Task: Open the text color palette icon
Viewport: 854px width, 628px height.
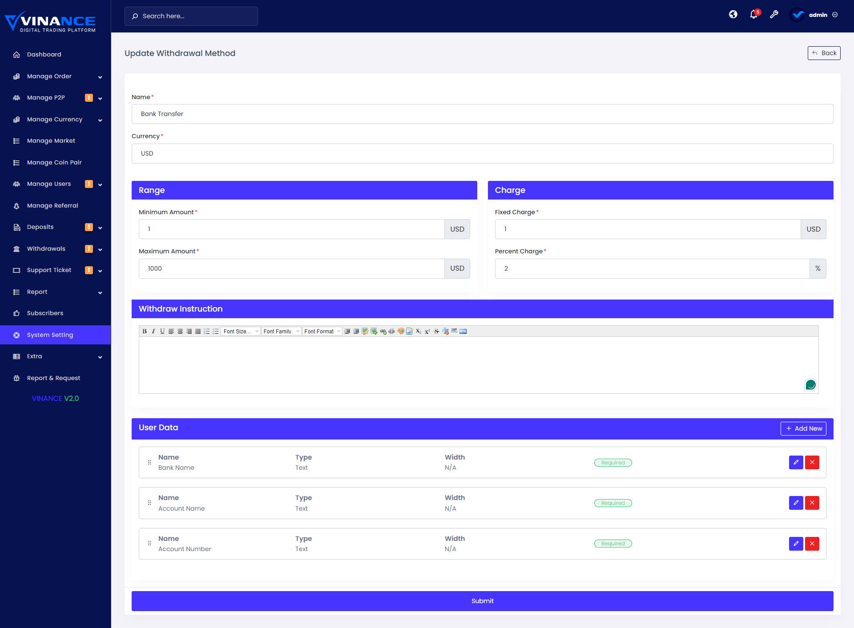Action: click(x=401, y=331)
